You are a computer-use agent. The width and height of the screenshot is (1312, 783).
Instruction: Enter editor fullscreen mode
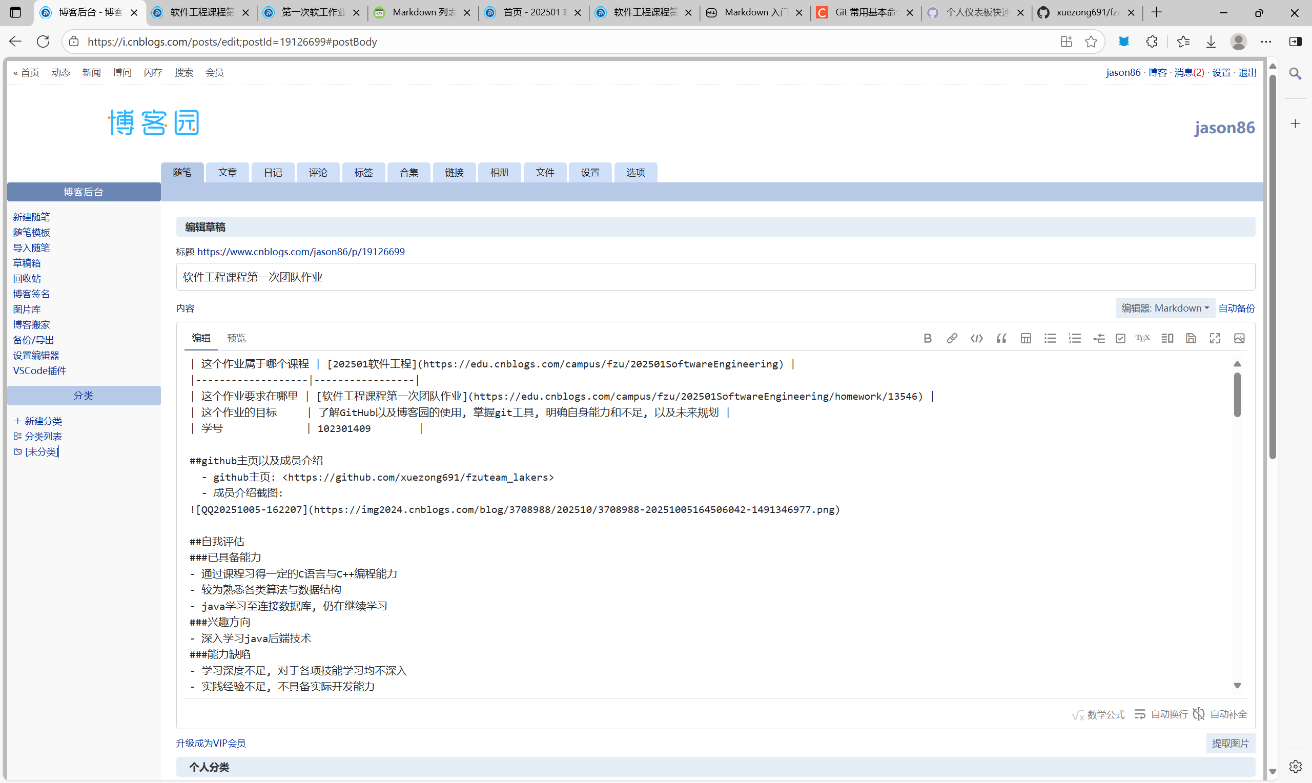[x=1215, y=338]
